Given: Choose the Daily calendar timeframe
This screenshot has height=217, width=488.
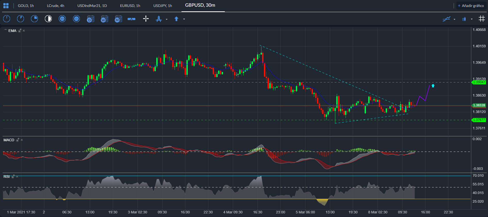Looking at the screenshot, I should point(90,19).
